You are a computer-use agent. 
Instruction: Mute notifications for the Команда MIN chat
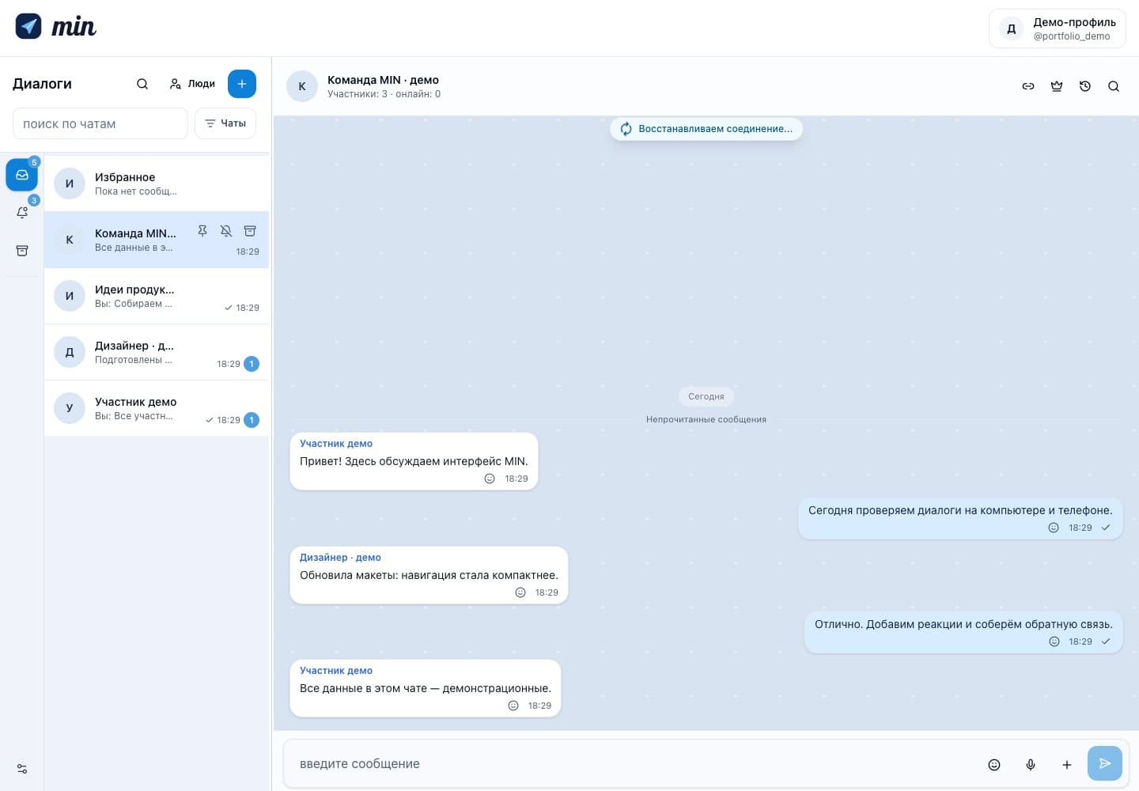226,231
